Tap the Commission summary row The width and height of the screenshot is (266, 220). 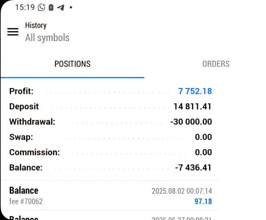click(x=110, y=153)
